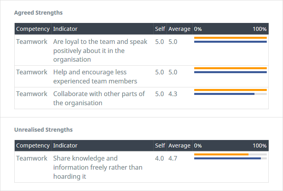Select the 'Share knowledge and information freely' indicator
Viewport: 283px width, 191px height.
[x=98, y=167]
